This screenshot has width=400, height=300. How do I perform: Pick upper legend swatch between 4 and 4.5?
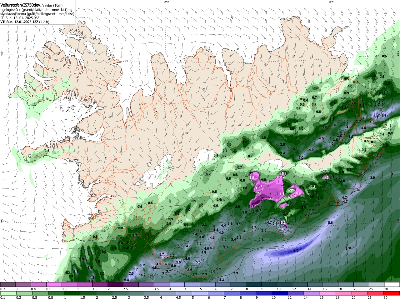177,285
